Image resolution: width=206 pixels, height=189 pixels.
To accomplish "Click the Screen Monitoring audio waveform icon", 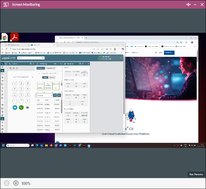I will 188,4.
